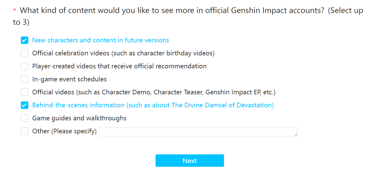Click the 'Player-created videos' option label text
The height and width of the screenshot is (172, 373).
tap(119, 66)
